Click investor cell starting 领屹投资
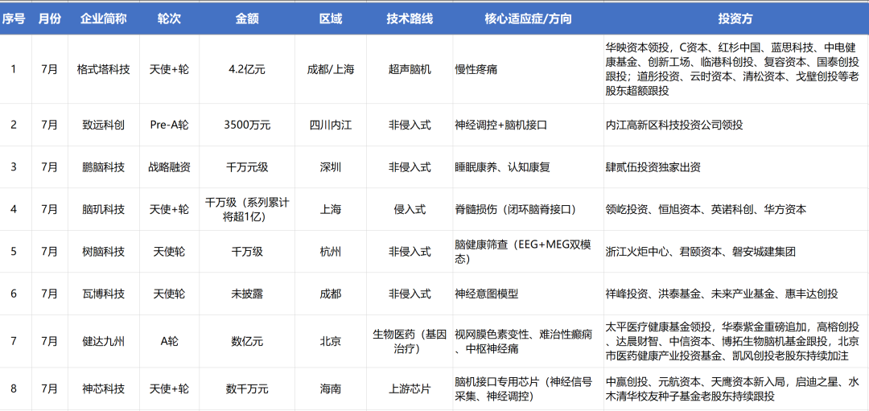Viewport: 869px width, 411px height. tap(736, 209)
